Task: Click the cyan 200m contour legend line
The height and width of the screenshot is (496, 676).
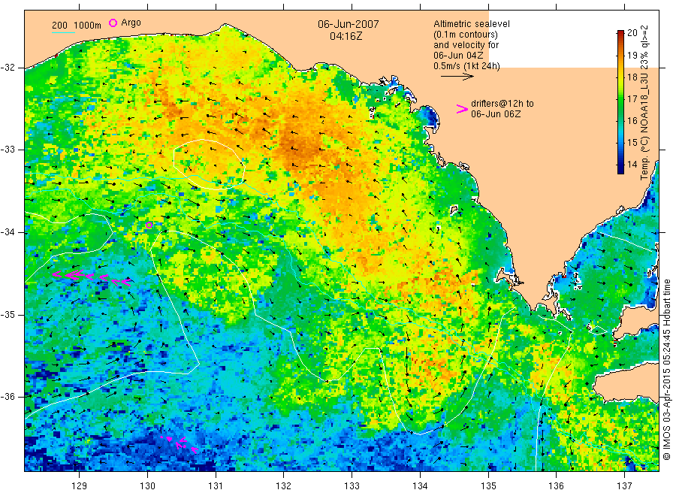Action: [63, 32]
